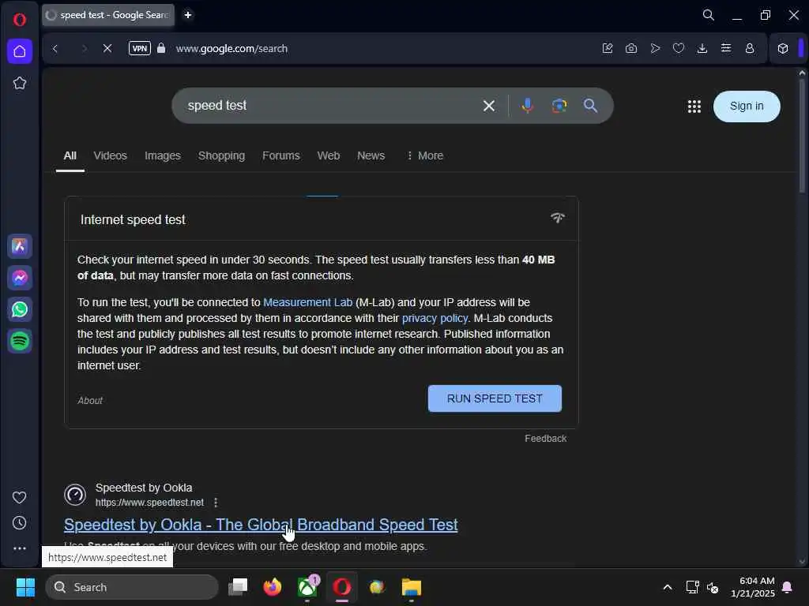Screen dimensions: 809x606
Task: Open the profile account icon in toolbar
Action: coord(750,48)
